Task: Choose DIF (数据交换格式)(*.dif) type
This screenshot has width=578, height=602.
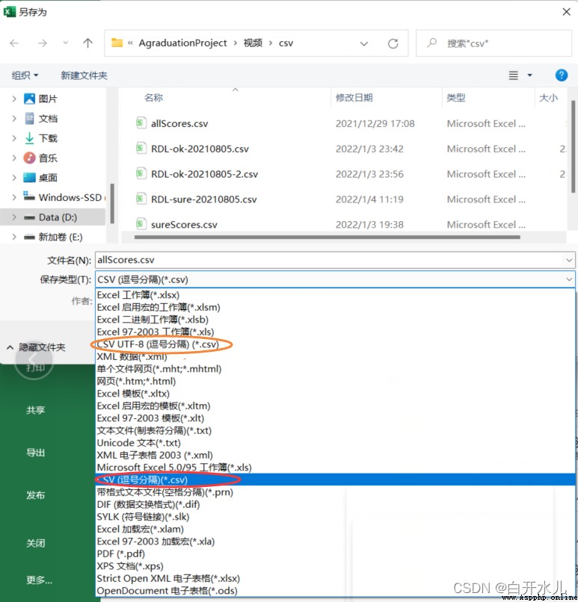Action: [x=335, y=504]
